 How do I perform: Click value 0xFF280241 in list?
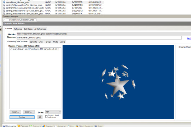pos(95,11)
